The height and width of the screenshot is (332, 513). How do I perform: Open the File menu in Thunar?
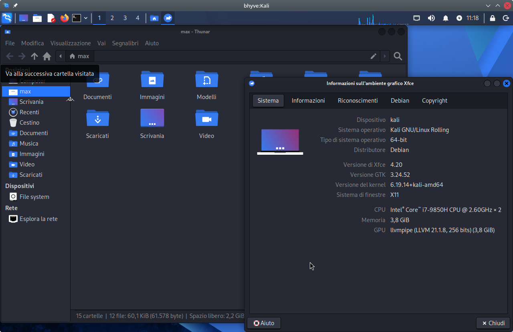click(x=10, y=43)
